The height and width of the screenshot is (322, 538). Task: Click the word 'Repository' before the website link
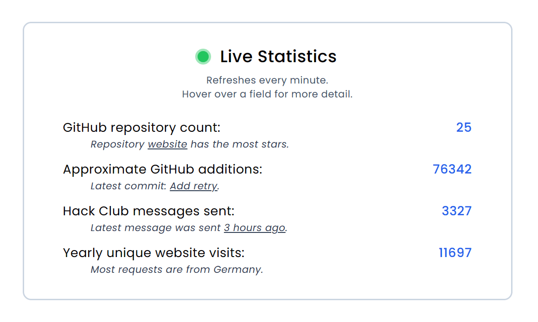117,144
